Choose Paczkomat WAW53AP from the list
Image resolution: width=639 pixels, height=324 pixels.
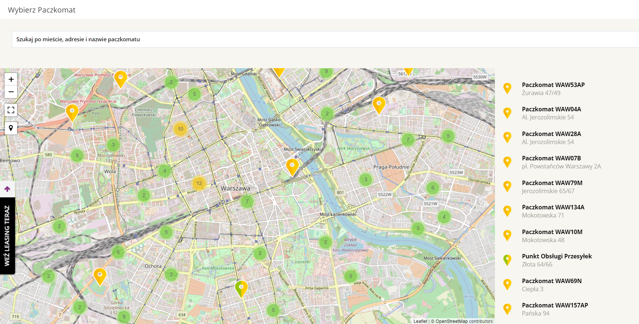(x=553, y=85)
